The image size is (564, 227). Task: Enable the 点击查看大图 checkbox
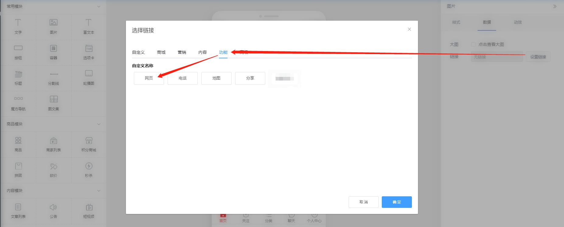(x=473, y=44)
